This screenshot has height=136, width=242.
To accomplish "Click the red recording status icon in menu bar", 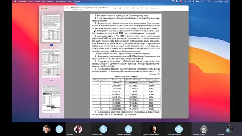I will click(x=181, y=2).
